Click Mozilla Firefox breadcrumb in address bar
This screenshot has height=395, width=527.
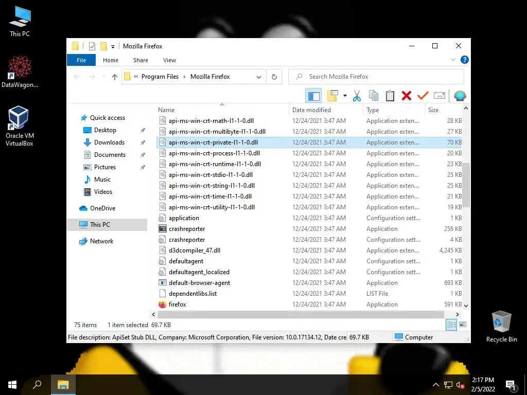210,77
